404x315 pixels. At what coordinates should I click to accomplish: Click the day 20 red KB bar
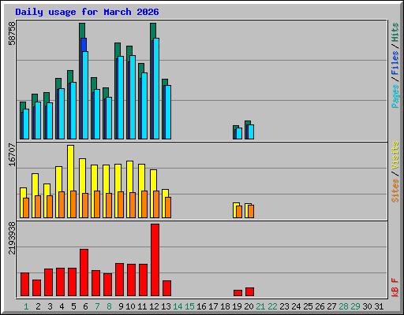point(249,292)
